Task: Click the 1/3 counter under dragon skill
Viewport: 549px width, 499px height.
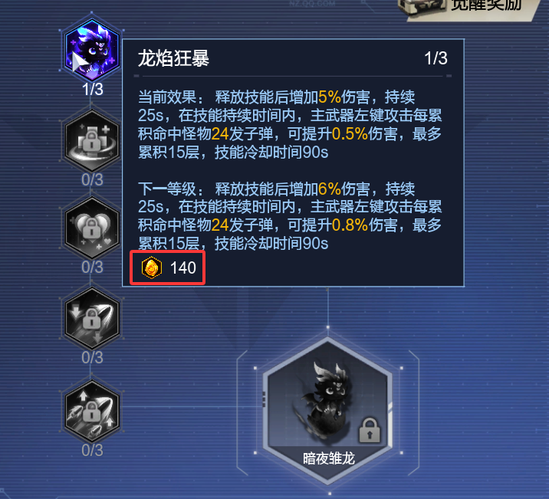Action: tap(93, 90)
